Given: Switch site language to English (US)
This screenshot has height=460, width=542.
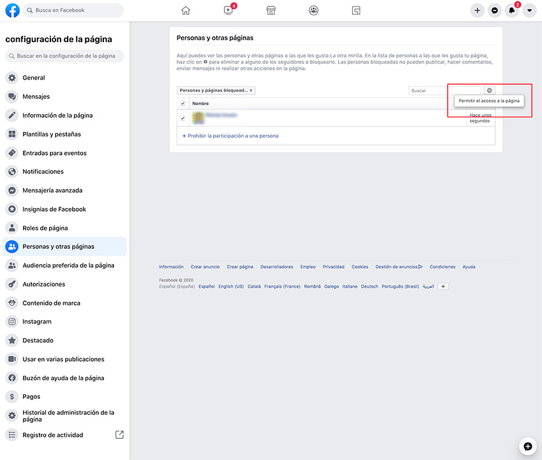Looking at the screenshot, I should pos(233,286).
